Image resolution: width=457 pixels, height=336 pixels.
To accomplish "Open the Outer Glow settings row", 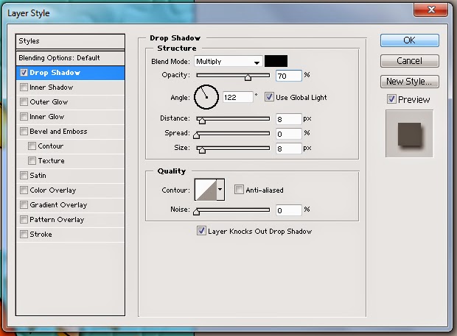I will tap(71, 101).
